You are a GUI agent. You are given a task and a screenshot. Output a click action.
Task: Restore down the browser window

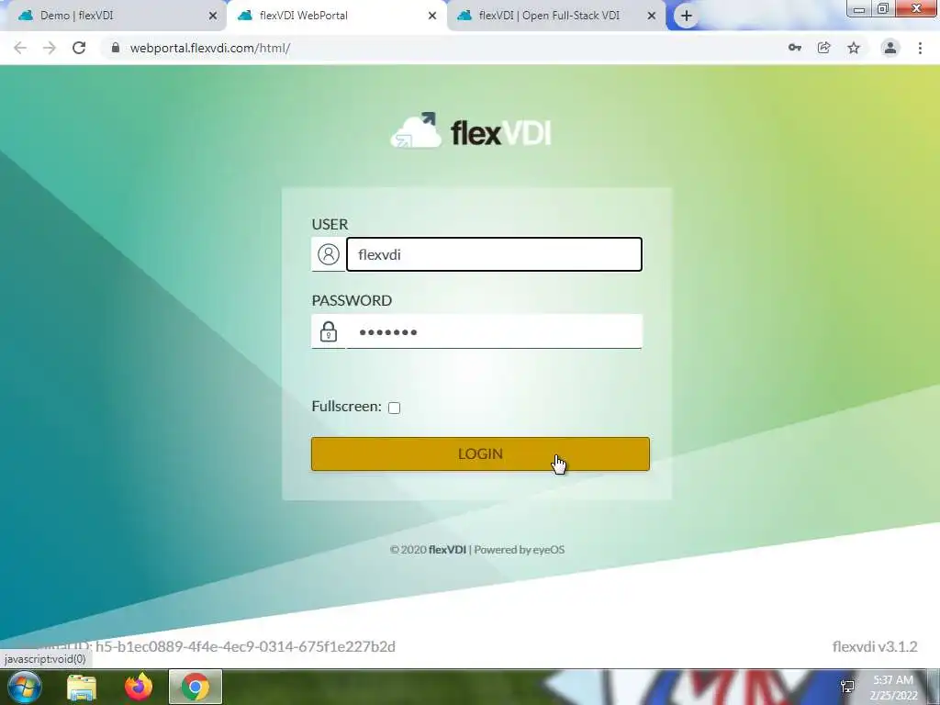coord(882,8)
